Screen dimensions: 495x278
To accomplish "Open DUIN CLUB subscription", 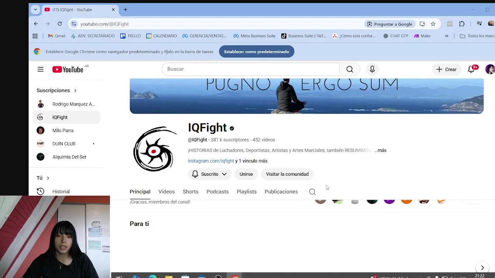I will pyautogui.click(x=67, y=144).
